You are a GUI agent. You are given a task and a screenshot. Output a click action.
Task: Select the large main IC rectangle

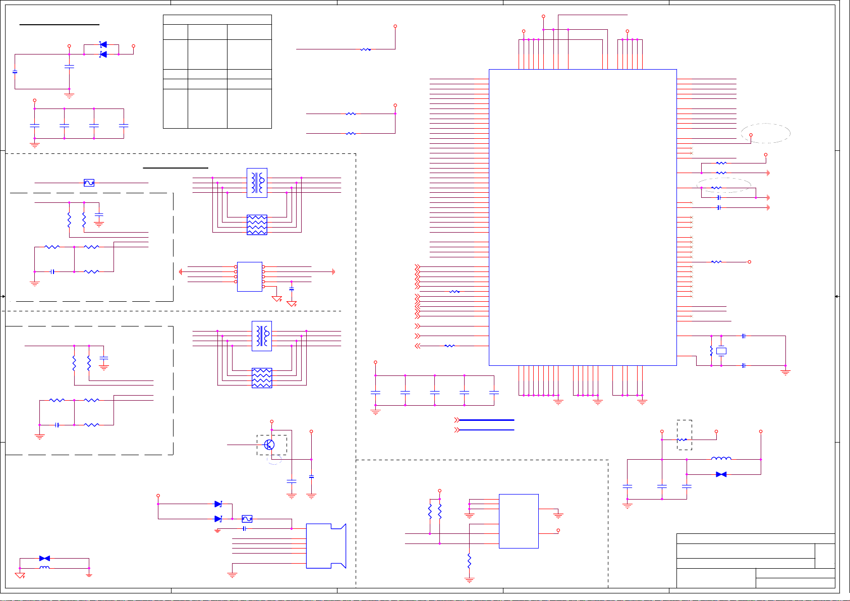(583, 217)
